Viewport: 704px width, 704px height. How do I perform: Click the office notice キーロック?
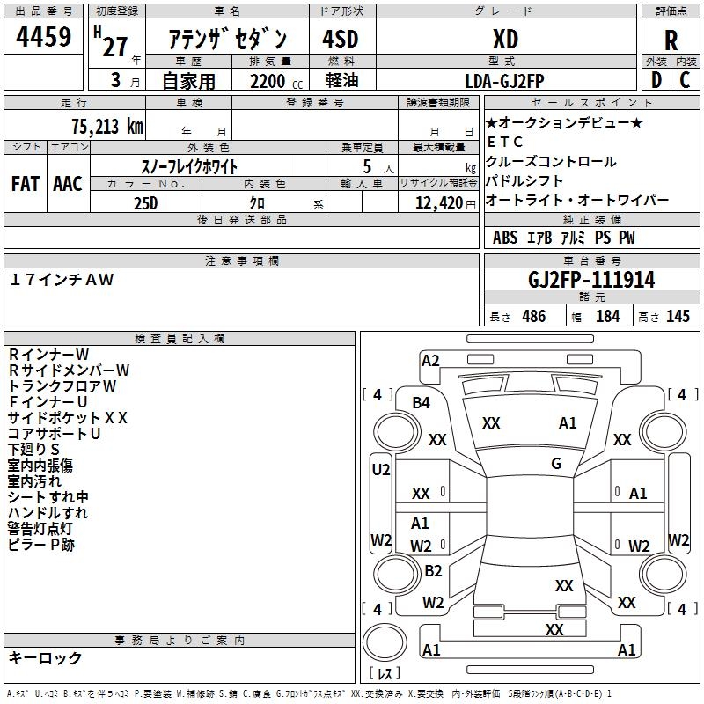45,657
